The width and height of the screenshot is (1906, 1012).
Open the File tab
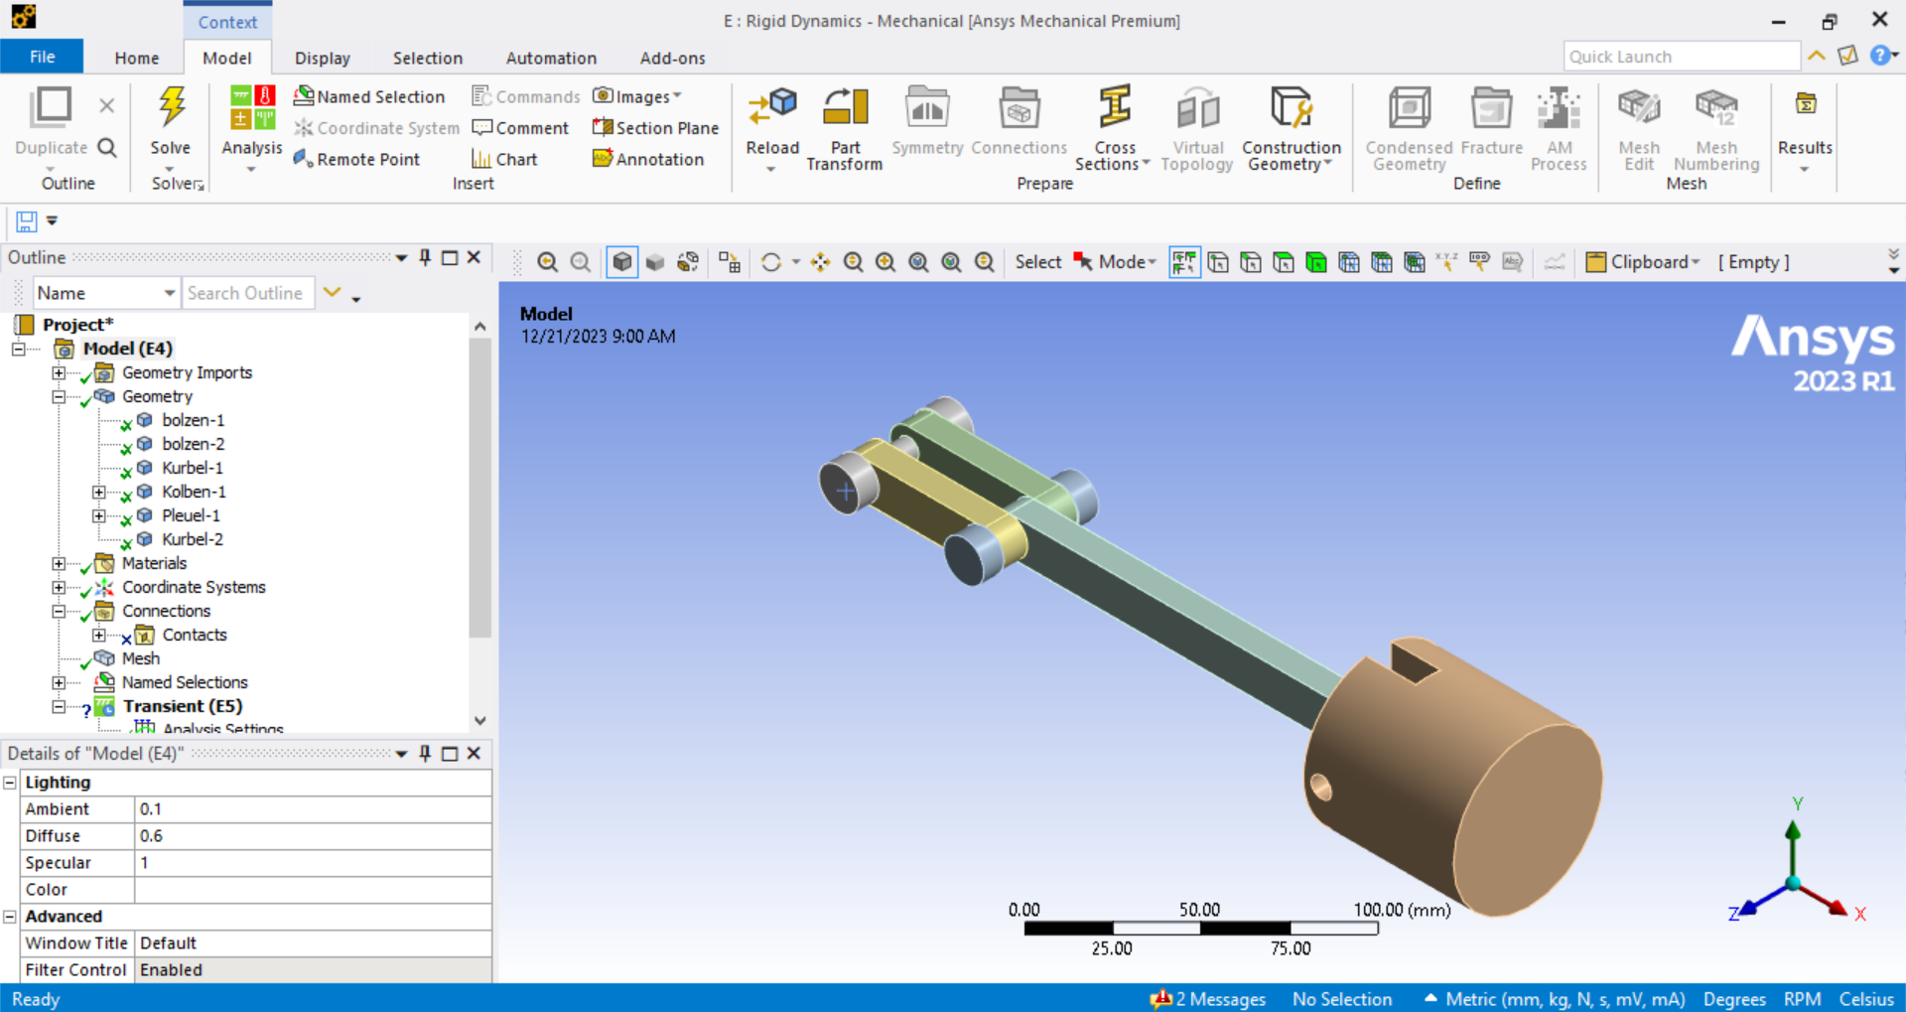coord(42,57)
